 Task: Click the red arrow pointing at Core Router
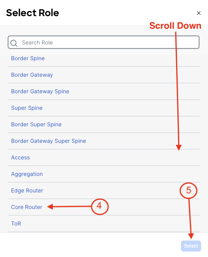click(69, 207)
